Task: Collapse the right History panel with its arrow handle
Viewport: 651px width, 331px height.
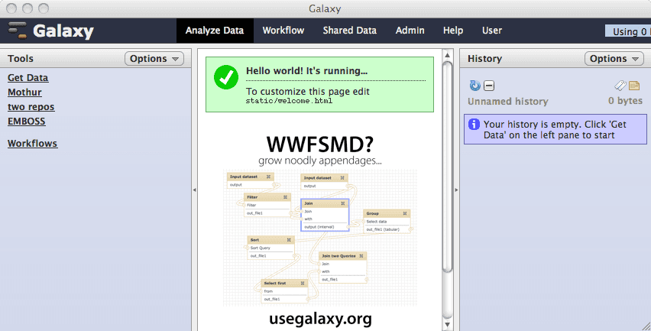Action: click(x=456, y=190)
